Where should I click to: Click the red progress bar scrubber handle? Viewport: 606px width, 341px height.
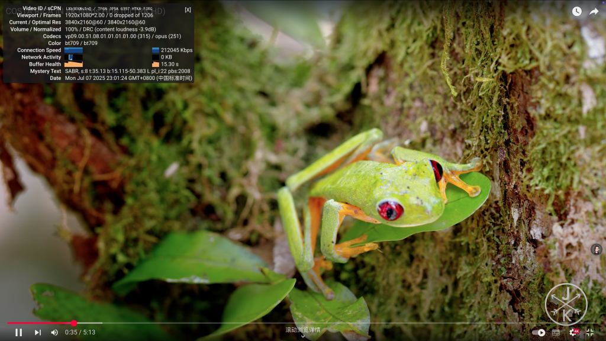(x=74, y=323)
